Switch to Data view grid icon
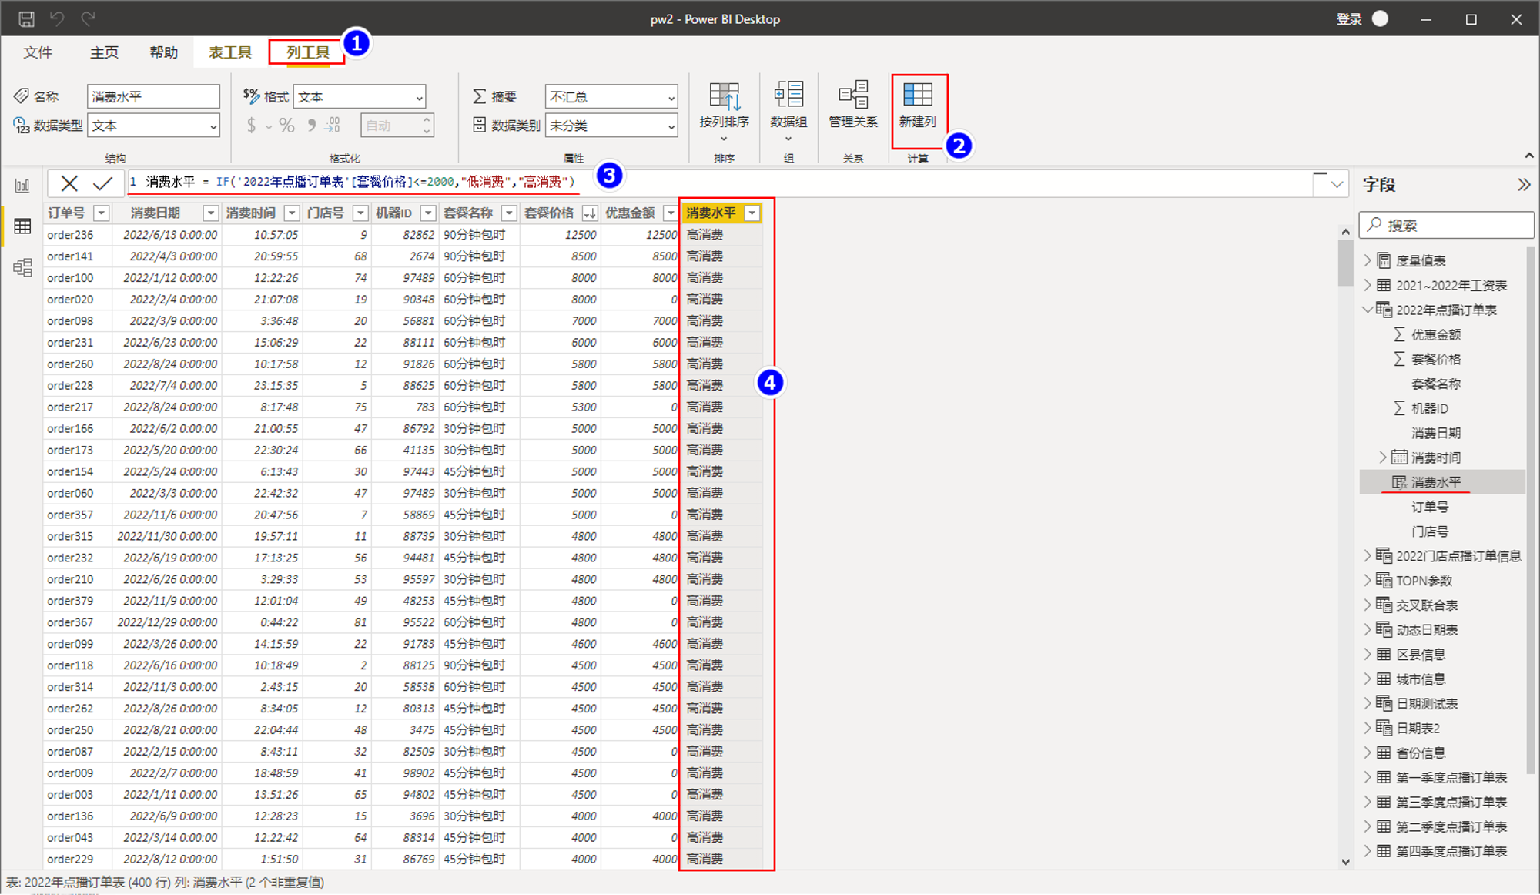The image size is (1540, 895). 22,226
